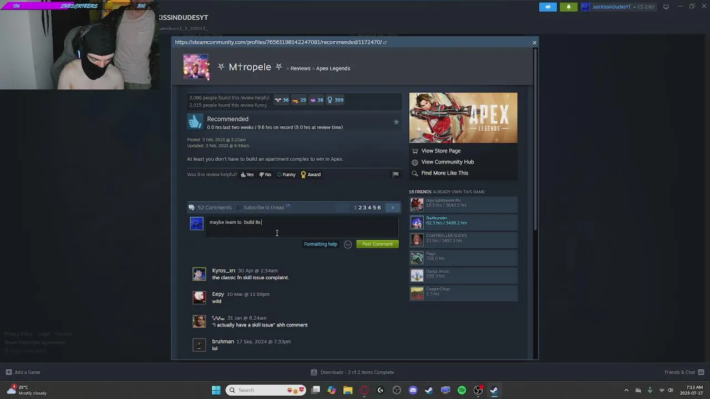Click the Reviews breadcrumb link
This screenshot has height=399, width=710.
click(x=300, y=69)
